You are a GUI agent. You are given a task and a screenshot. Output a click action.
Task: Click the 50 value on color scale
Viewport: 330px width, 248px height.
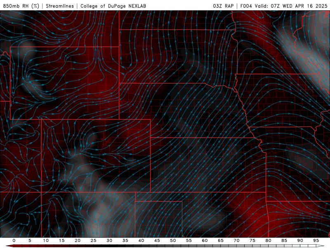pyautogui.click(x=173, y=241)
